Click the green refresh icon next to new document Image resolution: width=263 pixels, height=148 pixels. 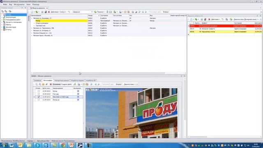pos(37,12)
